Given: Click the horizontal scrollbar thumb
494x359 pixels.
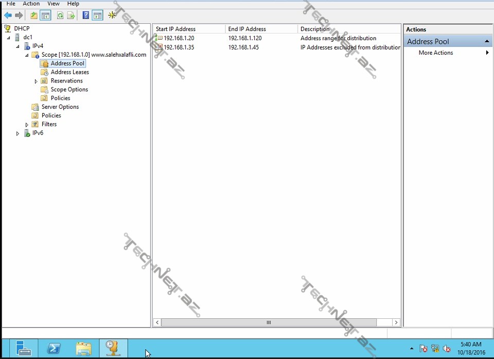Looking at the screenshot, I should click(x=269, y=322).
